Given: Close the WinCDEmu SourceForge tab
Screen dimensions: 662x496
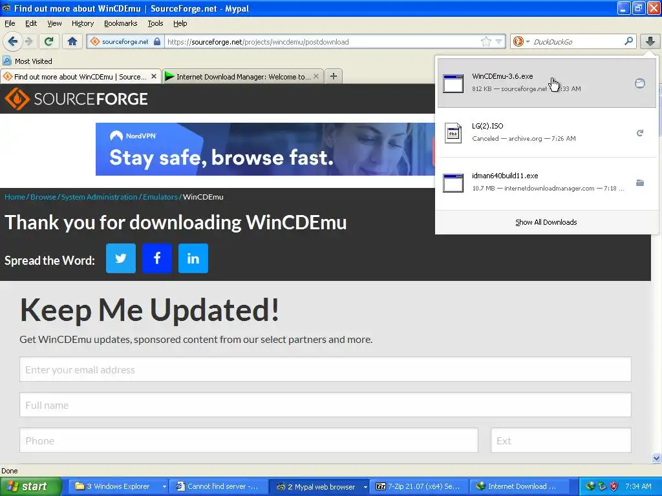Looking at the screenshot, I should pyautogui.click(x=154, y=76).
